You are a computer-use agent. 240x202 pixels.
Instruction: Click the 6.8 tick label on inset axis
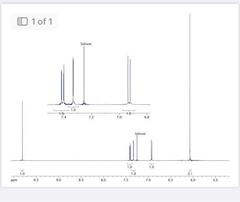point(147,117)
